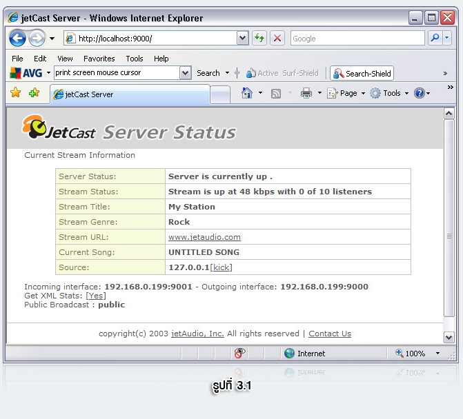
Task: Open the AVG search box dropdown
Action: [185, 73]
